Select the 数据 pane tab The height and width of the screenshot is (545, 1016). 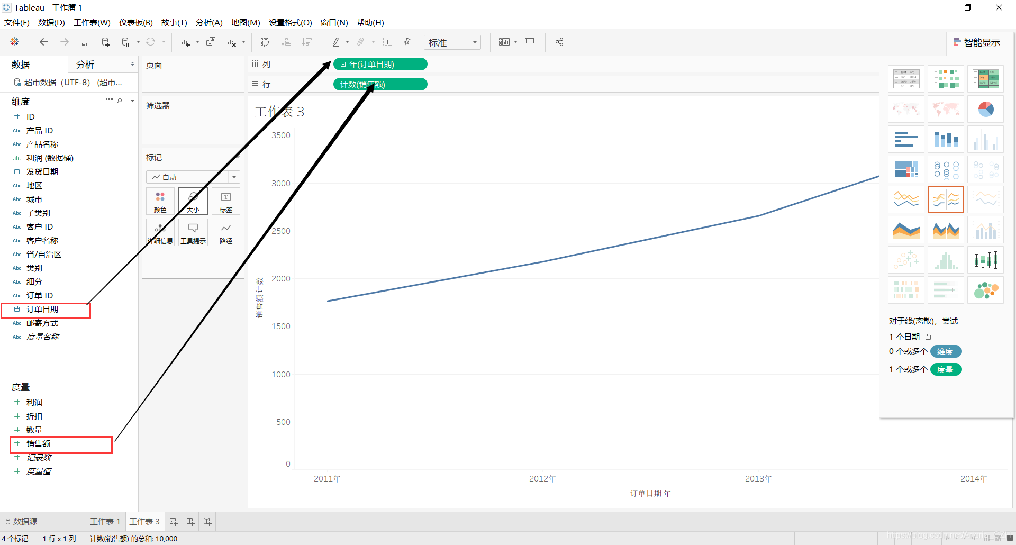tap(21, 65)
